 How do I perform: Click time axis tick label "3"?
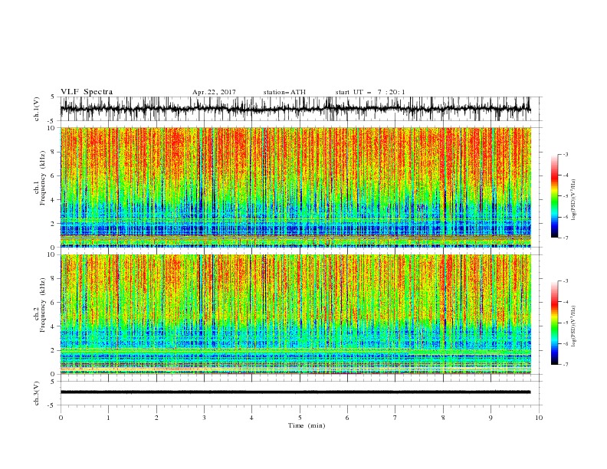point(204,418)
